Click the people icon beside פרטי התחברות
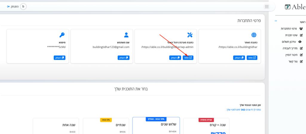The height and width of the screenshot is (134, 306). pyautogui.click(x=301, y=29)
